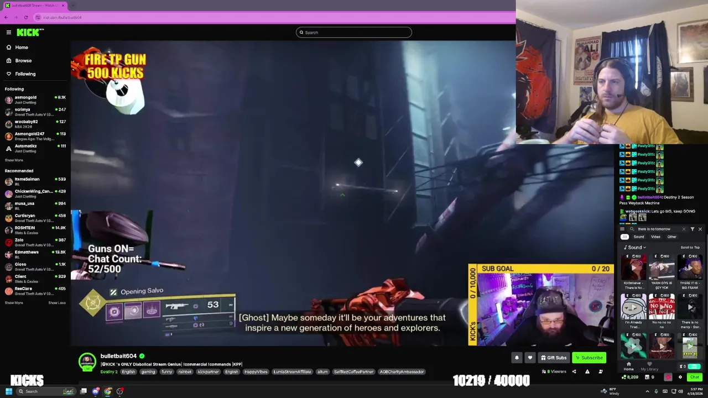Select the All filter tab
This screenshot has height=398, width=708.
pos(624,237)
